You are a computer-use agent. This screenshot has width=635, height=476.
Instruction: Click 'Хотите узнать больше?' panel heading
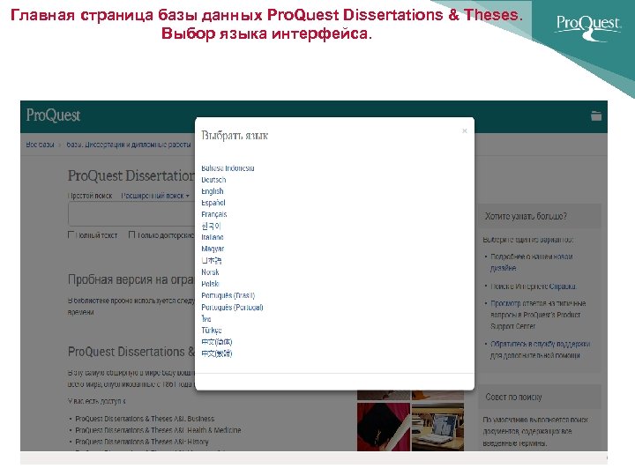coord(526,216)
